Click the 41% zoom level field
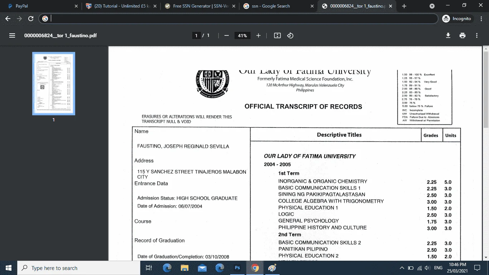This screenshot has width=489, height=275. coord(242,35)
